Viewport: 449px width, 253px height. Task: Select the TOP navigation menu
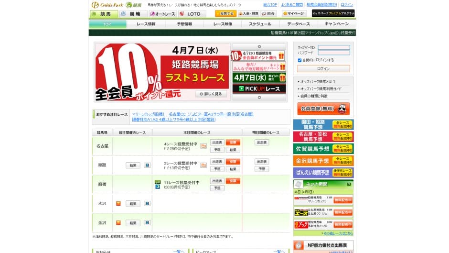[x=107, y=24]
